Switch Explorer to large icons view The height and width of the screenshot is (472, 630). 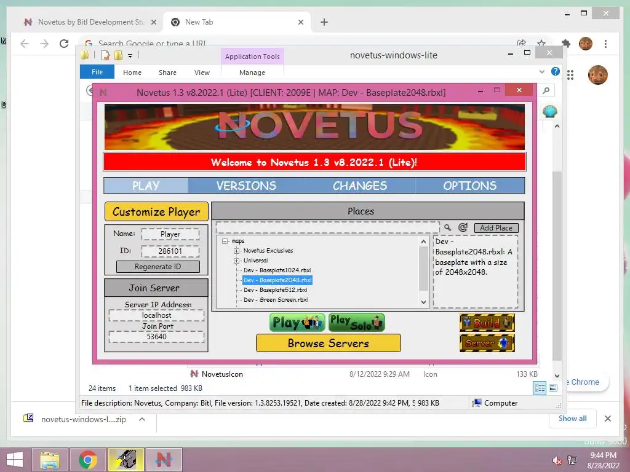coord(553,388)
